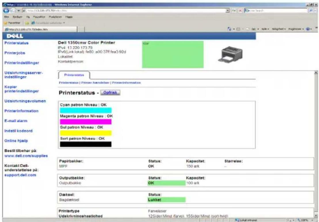Open the Hjælp menu

[x=69, y=17]
